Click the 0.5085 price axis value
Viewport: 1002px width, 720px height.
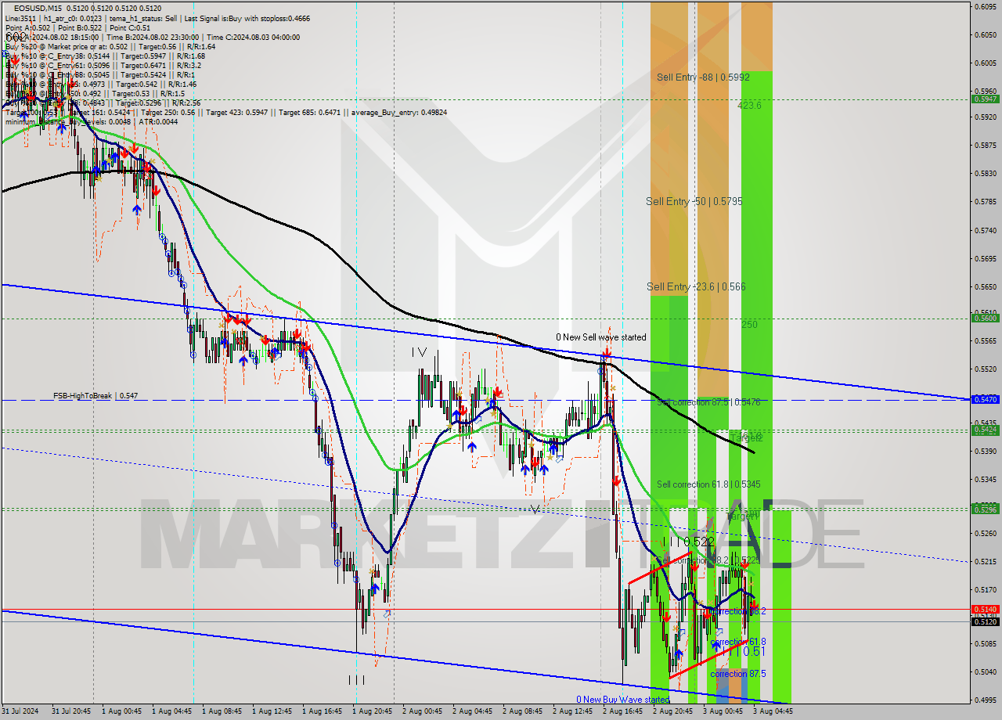985,643
